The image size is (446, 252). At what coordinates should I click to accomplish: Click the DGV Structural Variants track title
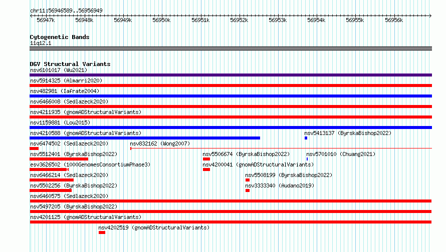[70, 64]
